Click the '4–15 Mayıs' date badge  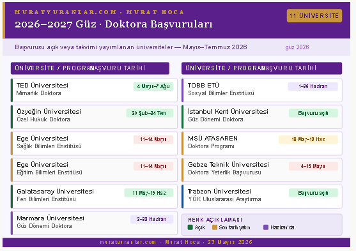pos(313,166)
